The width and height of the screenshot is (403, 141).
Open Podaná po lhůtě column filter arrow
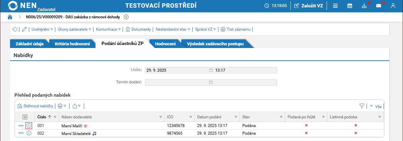coord(324,117)
